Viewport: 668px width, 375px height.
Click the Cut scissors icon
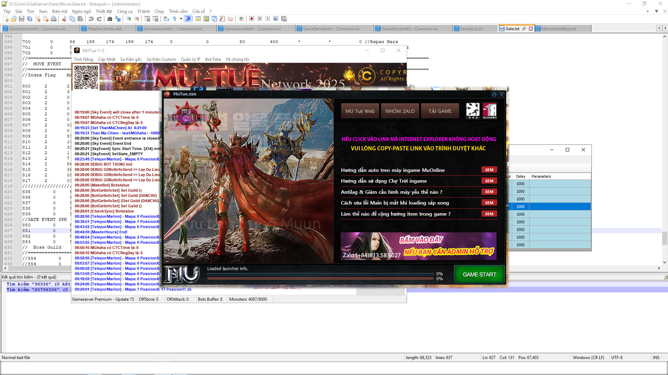point(64,19)
